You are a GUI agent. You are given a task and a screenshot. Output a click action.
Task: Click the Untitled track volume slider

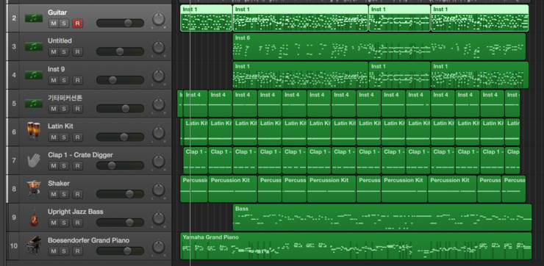coord(120,51)
